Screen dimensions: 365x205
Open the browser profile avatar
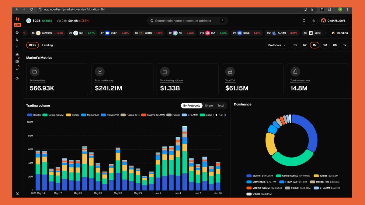[340, 9]
